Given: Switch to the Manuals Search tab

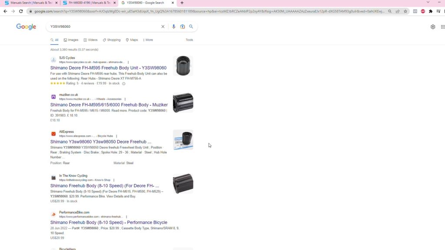Looking at the screenshot, I should point(31,3).
